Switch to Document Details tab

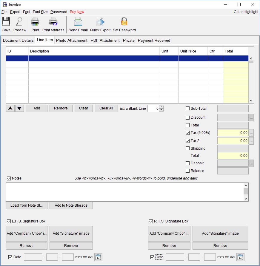click(18, 40)
